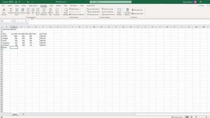This screenshot has height=118, width=210.
Task: Toggle the AutoSave switch
Action: (11, 2)
